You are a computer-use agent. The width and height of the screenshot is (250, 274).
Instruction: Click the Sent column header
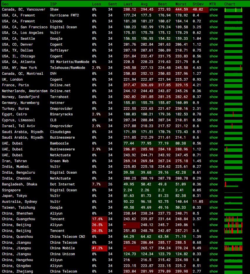point(113,4)
